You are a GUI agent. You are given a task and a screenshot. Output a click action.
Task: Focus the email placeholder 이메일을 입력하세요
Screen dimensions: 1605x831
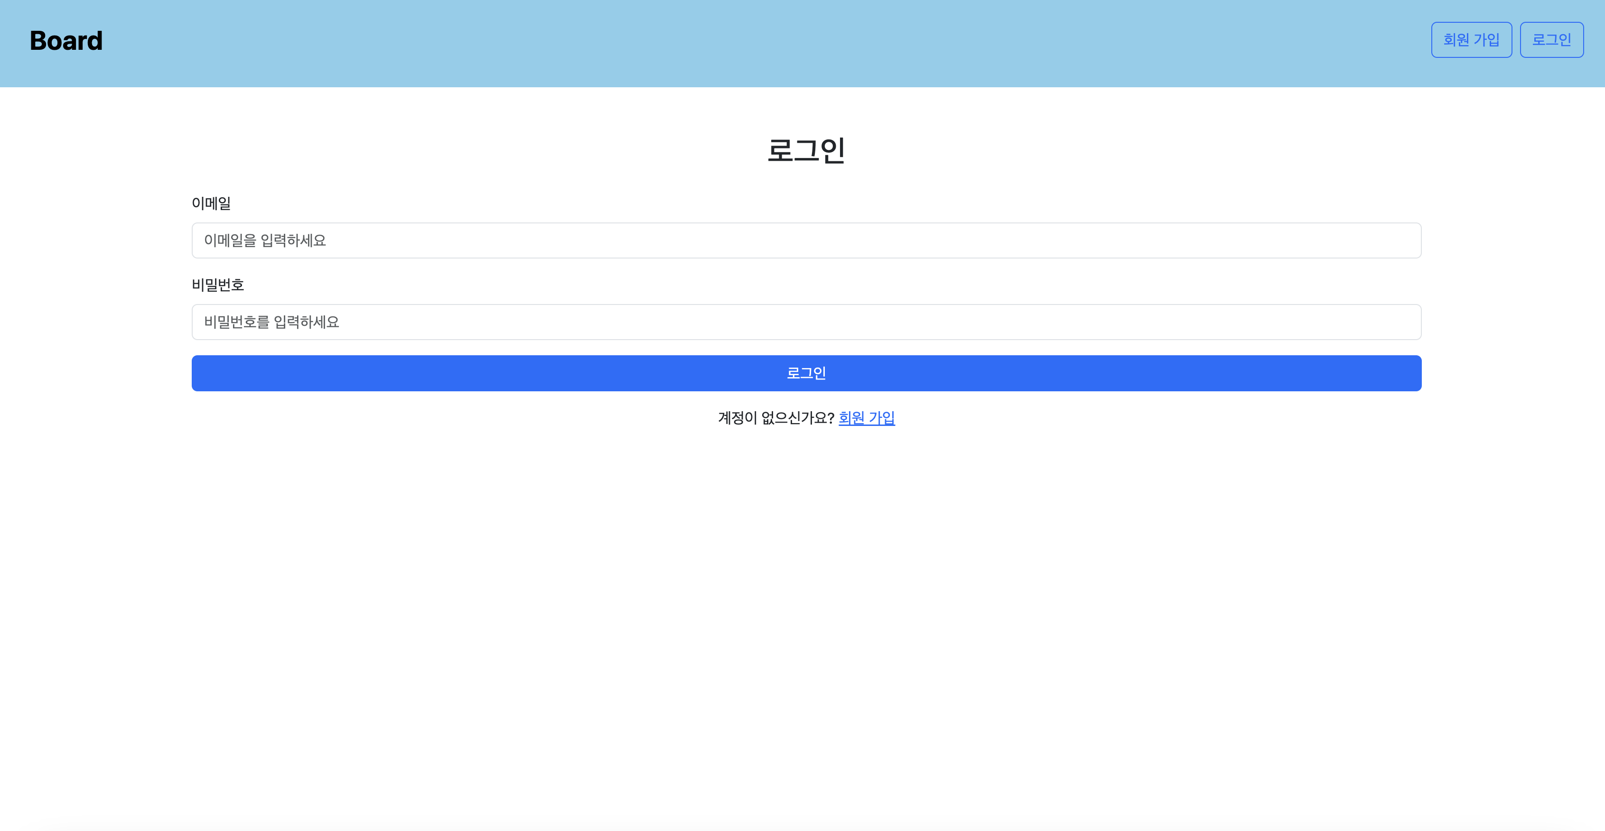806,240
